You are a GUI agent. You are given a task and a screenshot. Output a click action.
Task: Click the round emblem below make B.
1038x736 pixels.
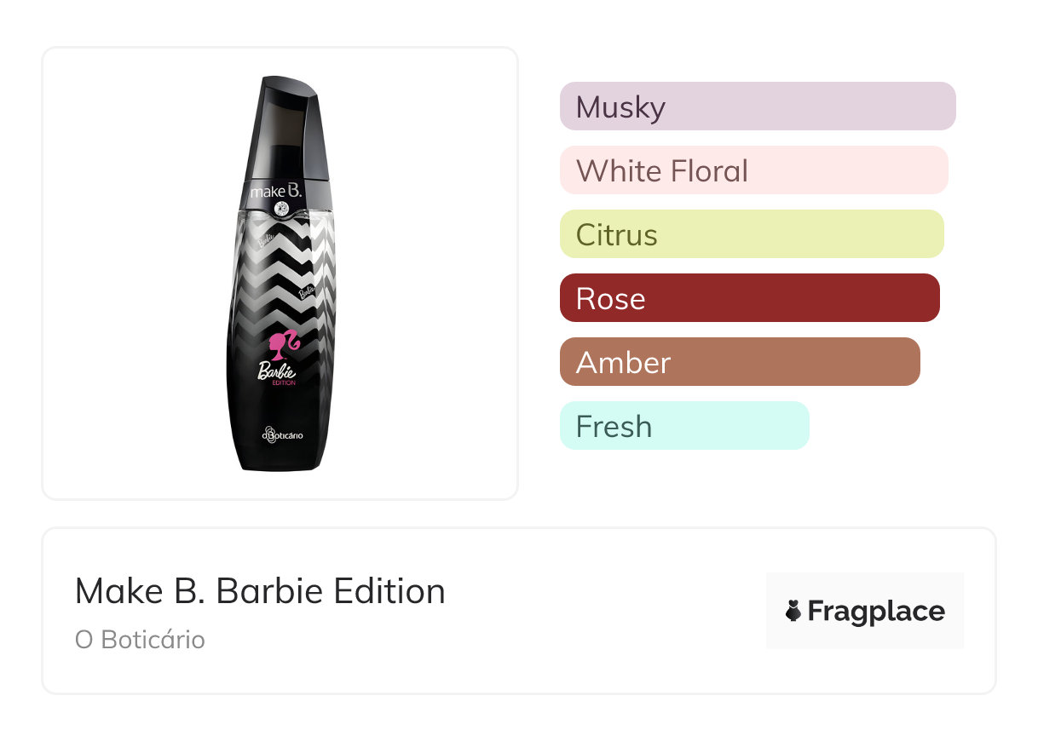[283, 208]
